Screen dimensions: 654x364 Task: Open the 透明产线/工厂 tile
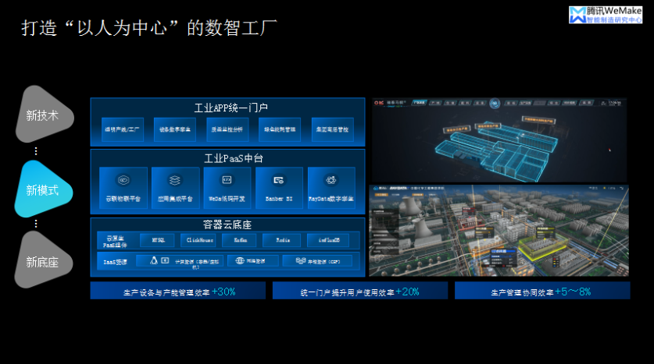pos(123,129)
